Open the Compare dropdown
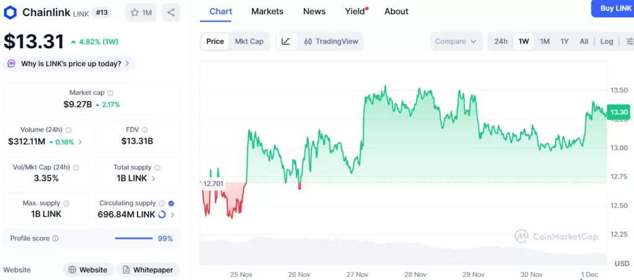634x280 pixels. point(455,42)
